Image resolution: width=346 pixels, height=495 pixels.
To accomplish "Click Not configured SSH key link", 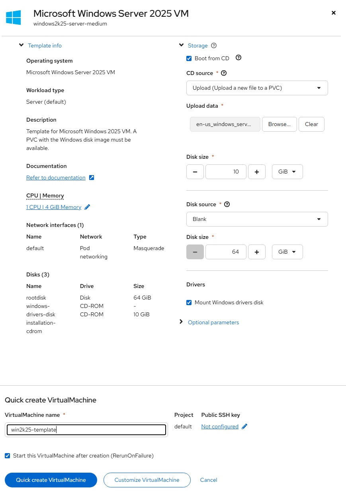I will [220, 426].
